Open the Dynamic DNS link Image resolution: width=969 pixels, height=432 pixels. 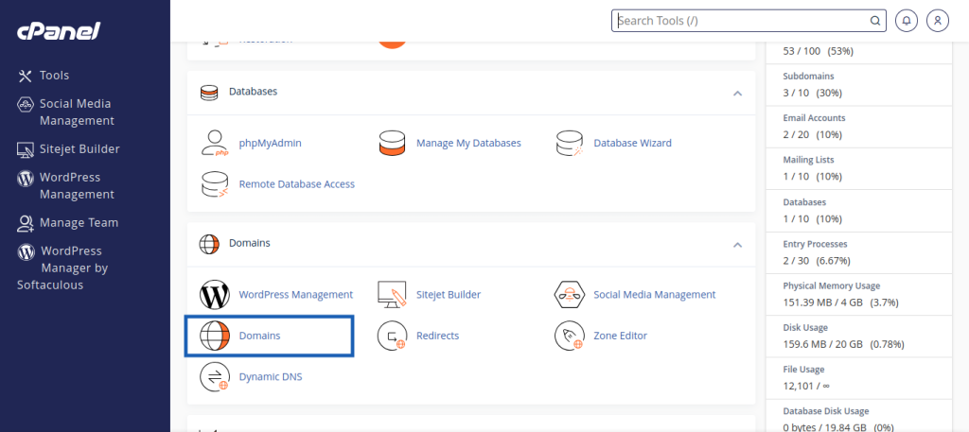271,376
